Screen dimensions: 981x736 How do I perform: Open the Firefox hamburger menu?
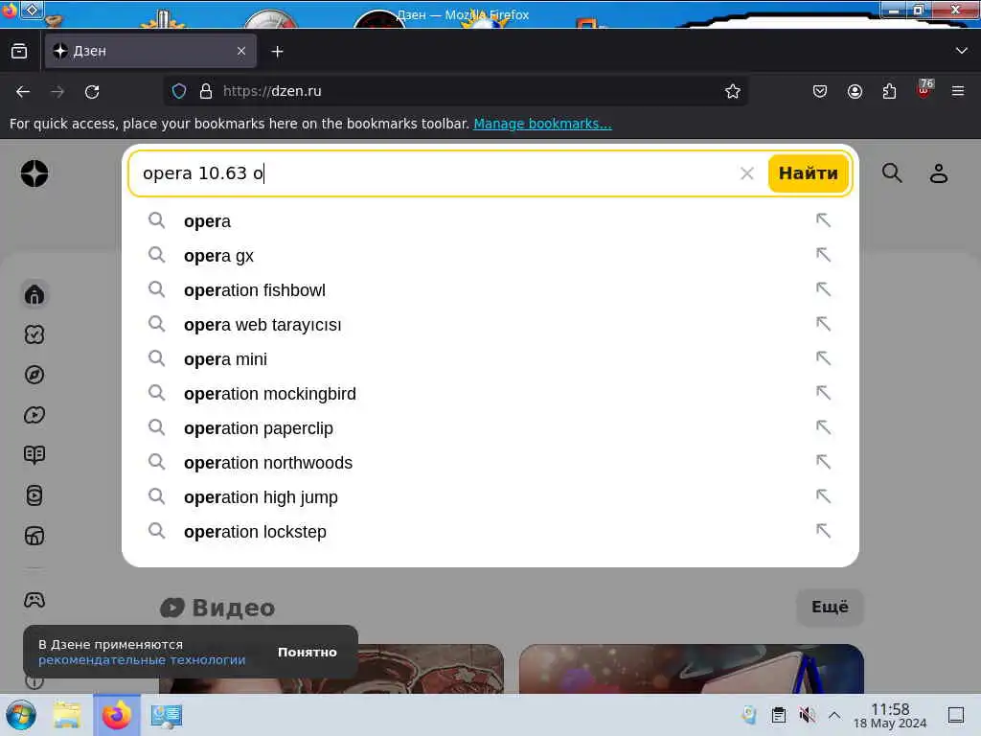(x=958, y=92)
